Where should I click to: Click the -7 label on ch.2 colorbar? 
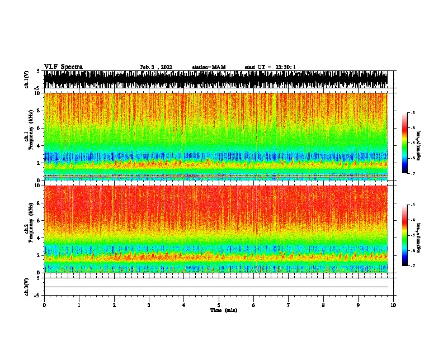click(412, 265)
